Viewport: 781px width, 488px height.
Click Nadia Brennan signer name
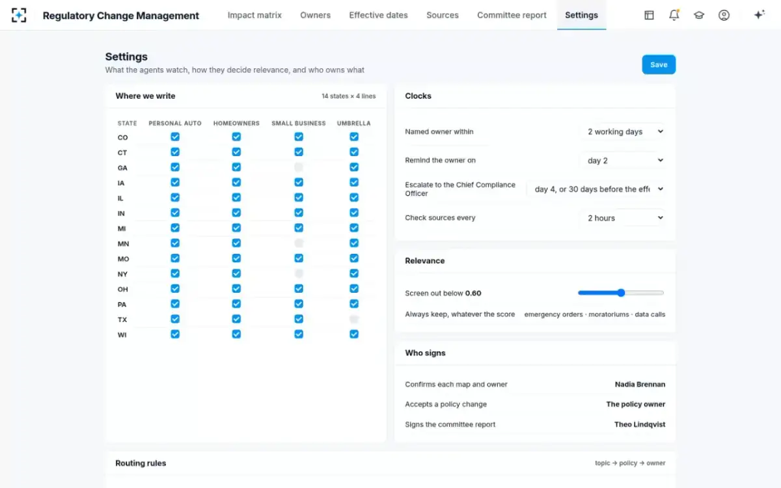[640, 385]
